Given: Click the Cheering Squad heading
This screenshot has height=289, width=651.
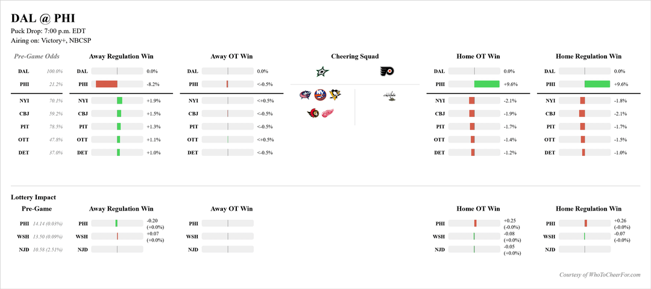Looking at the screenshot, I should (x=355, y=57).
